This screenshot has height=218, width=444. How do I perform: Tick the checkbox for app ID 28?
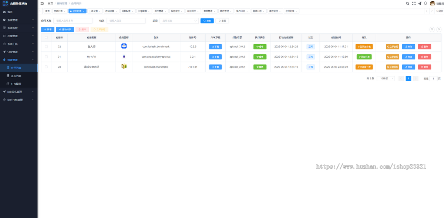coord(46,67)
